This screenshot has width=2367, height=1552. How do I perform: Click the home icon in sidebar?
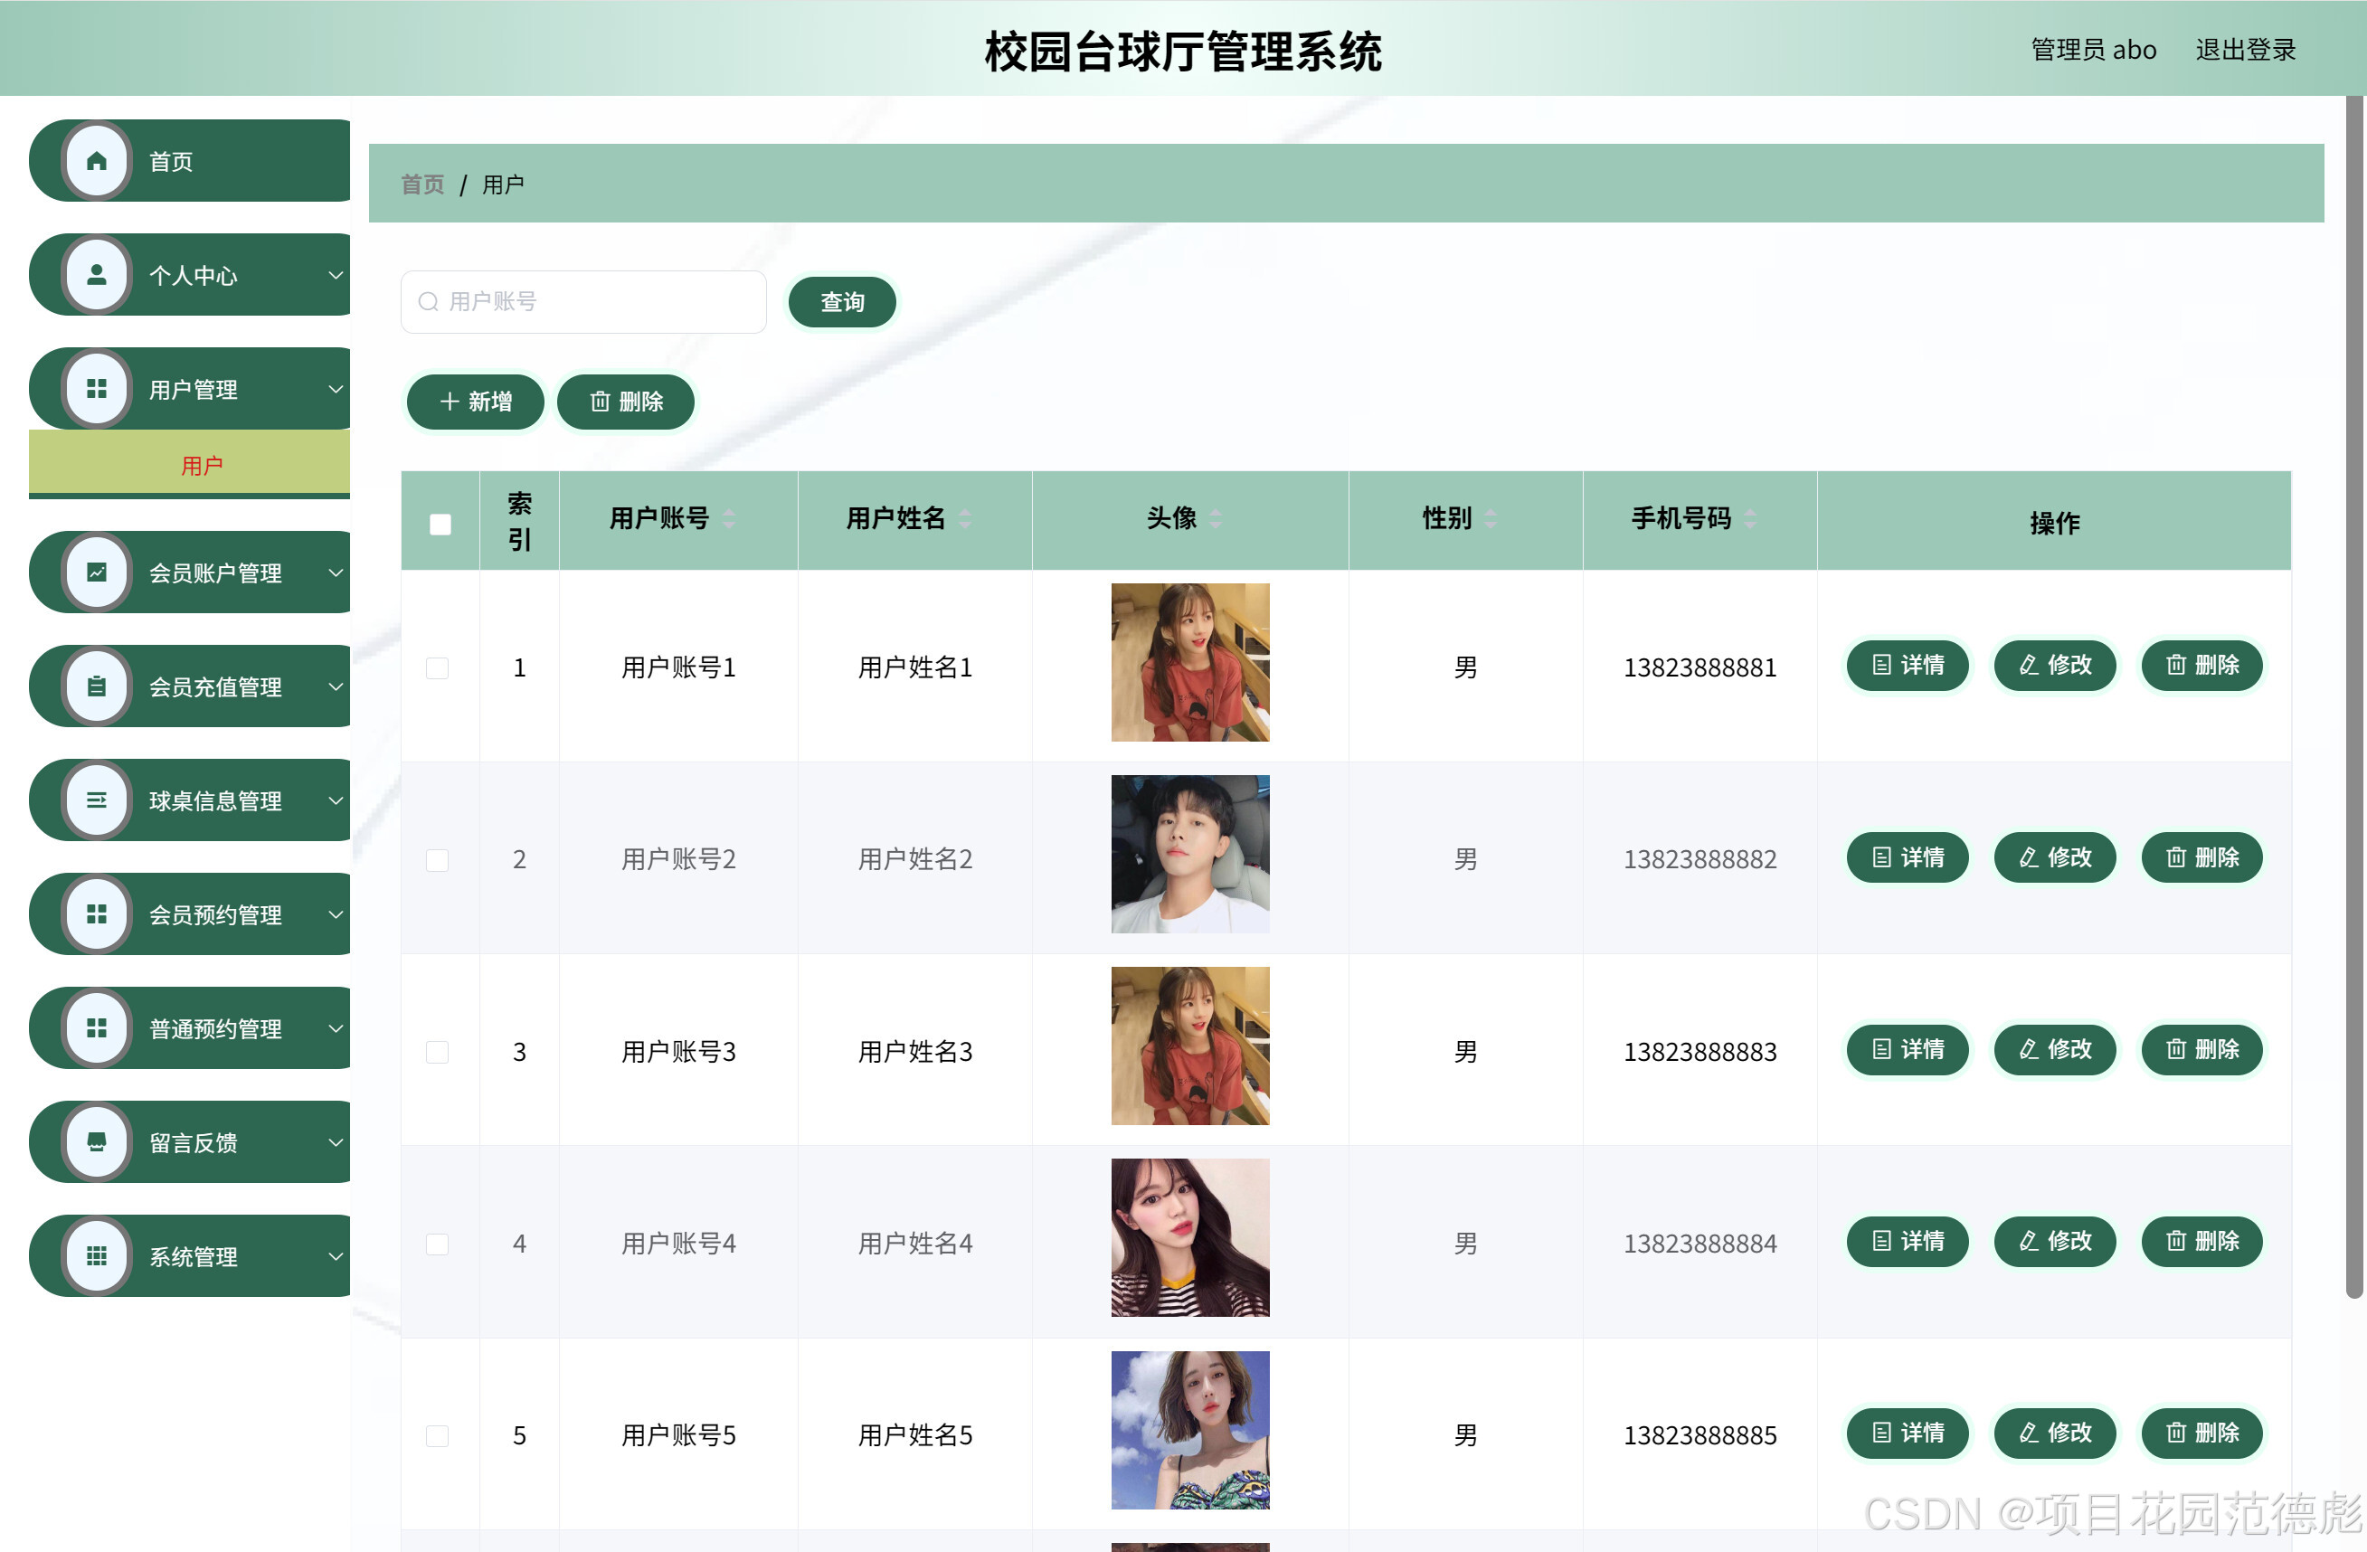(x=97, y=161)
